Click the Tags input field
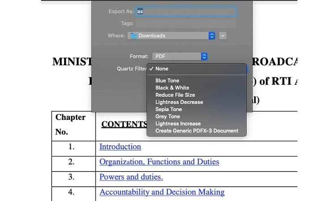The height and width of the screenshot is (201, 335). tap(186, 24)
